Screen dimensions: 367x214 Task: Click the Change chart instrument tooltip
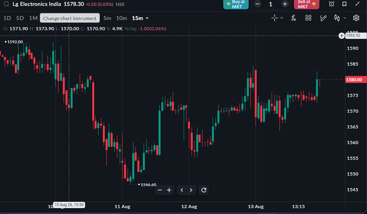click(x=70, y=18)
